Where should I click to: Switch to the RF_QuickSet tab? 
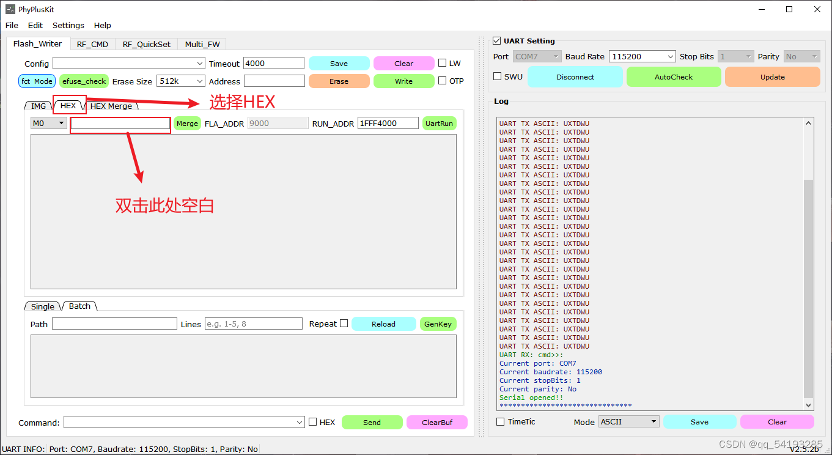tap(147, 44)
